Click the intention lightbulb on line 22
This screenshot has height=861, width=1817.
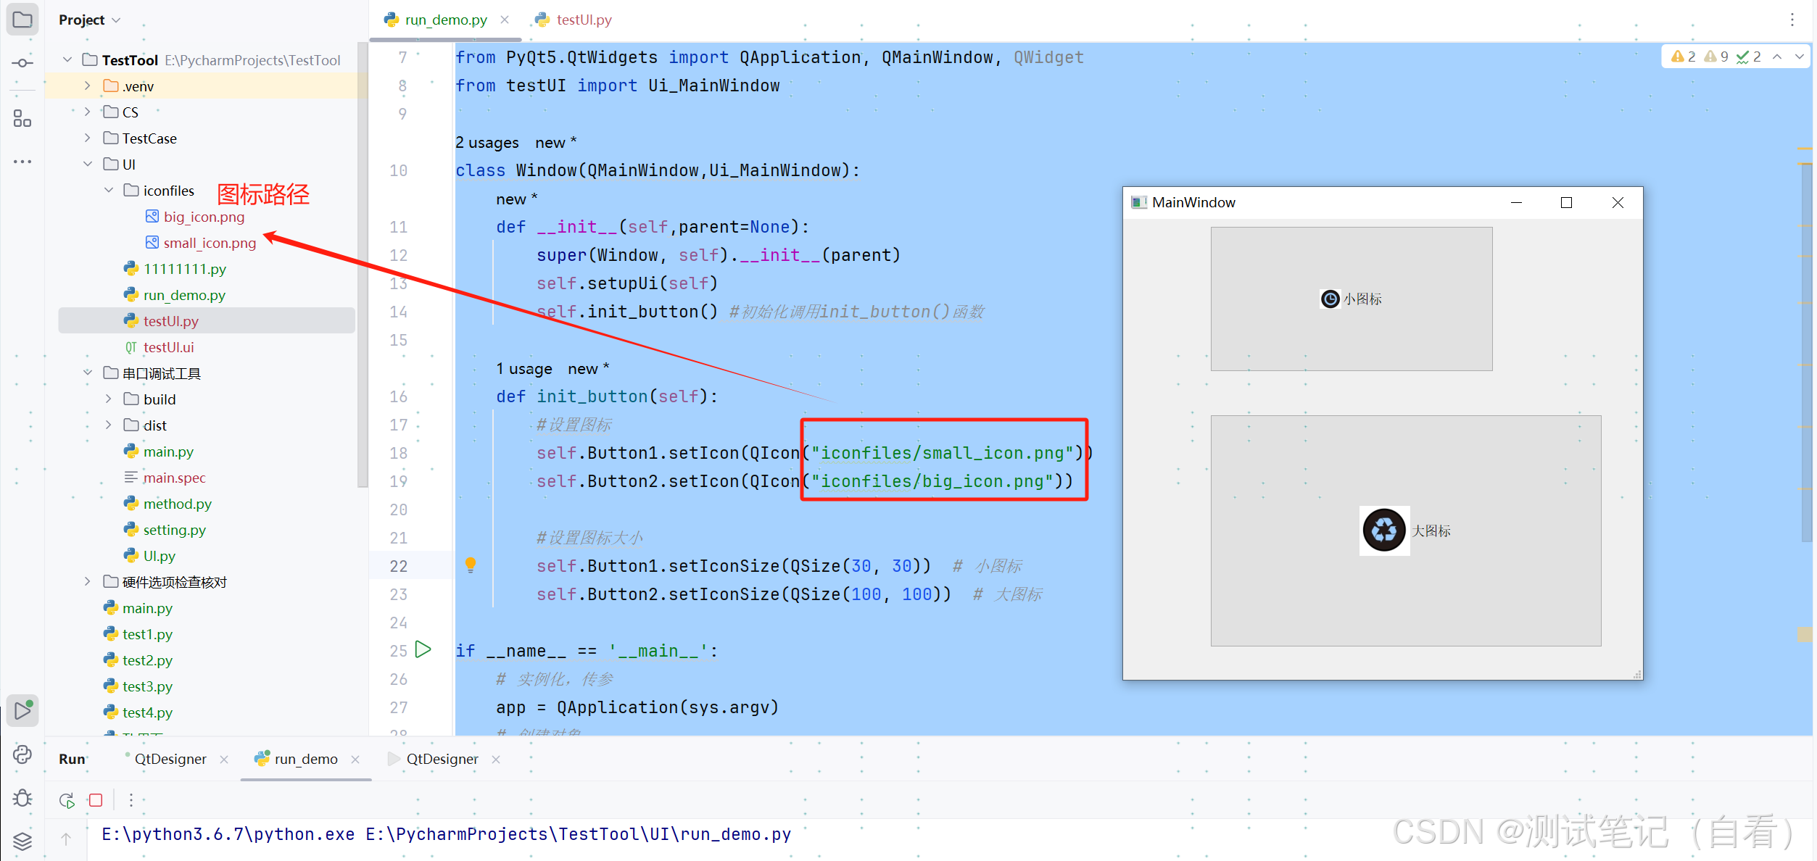(x=471, y=565)
